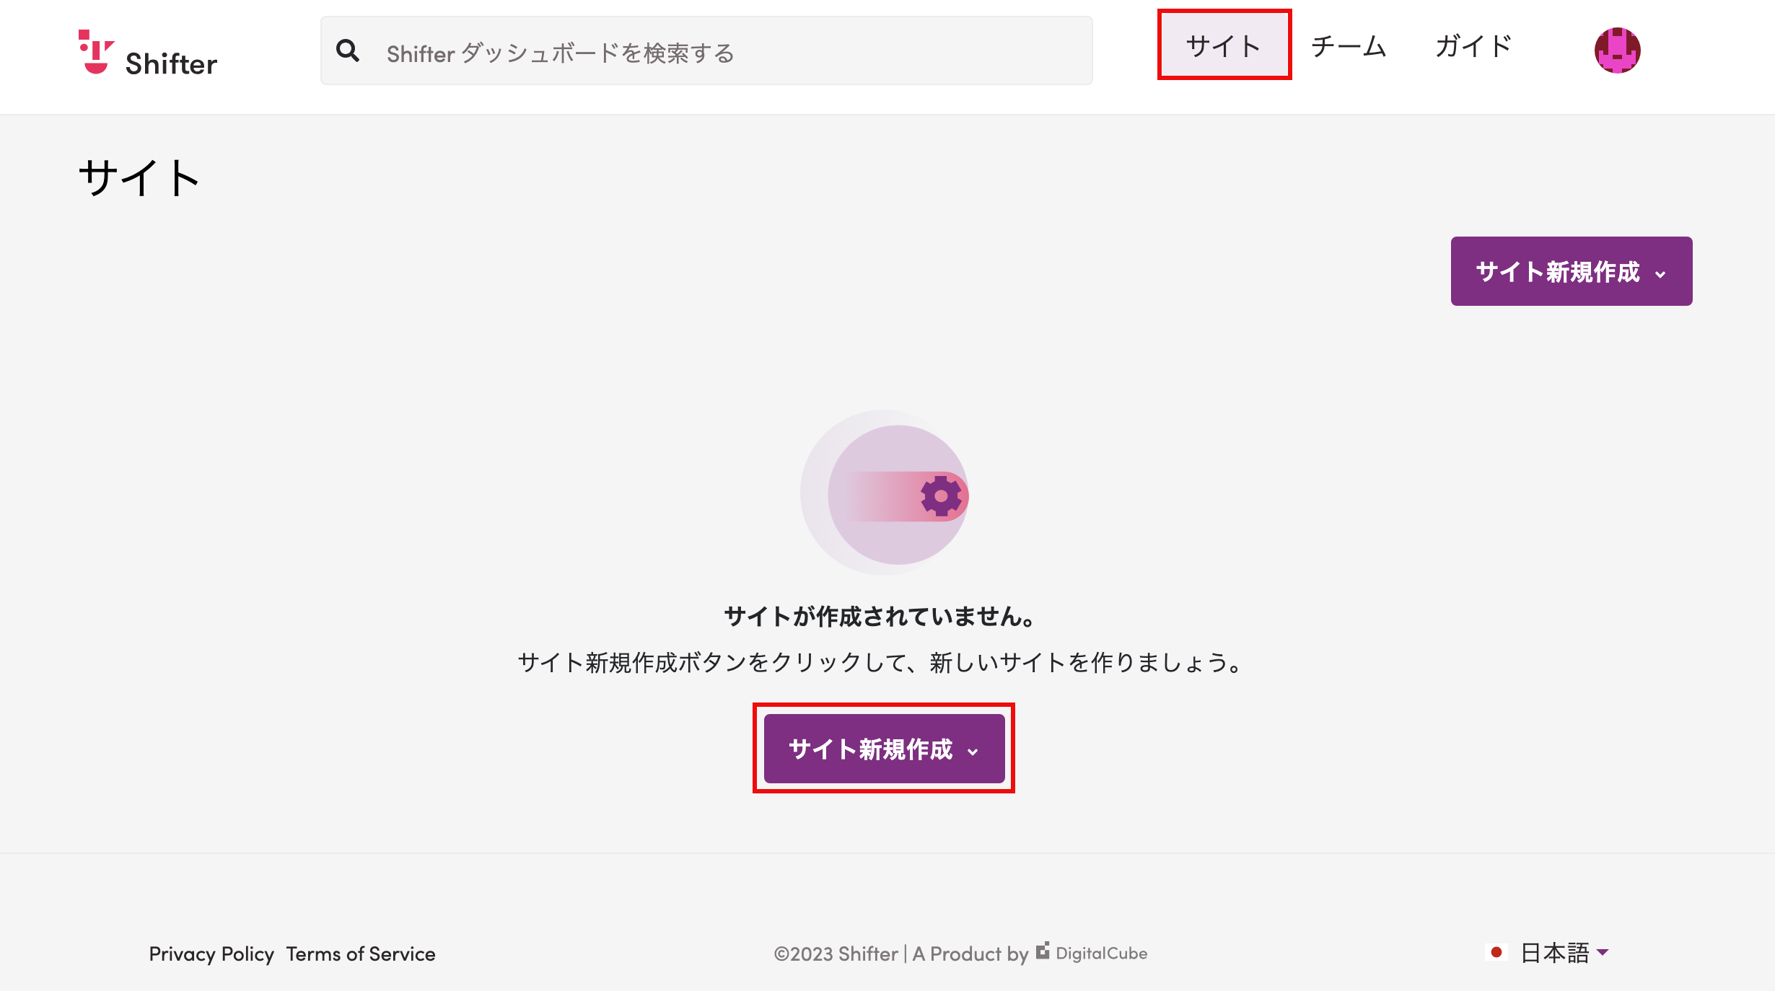
Task: Click the ©2023 Shifter footer text
Action: pos(833,953)
